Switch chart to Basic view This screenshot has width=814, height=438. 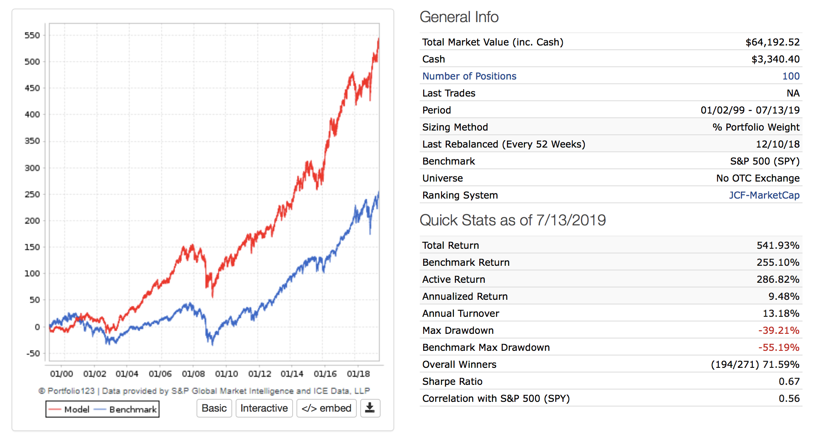pos(214,408)
